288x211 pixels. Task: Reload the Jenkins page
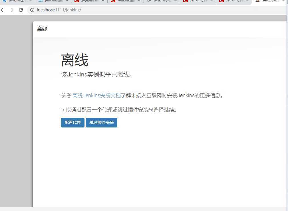(x=21, y=10)
